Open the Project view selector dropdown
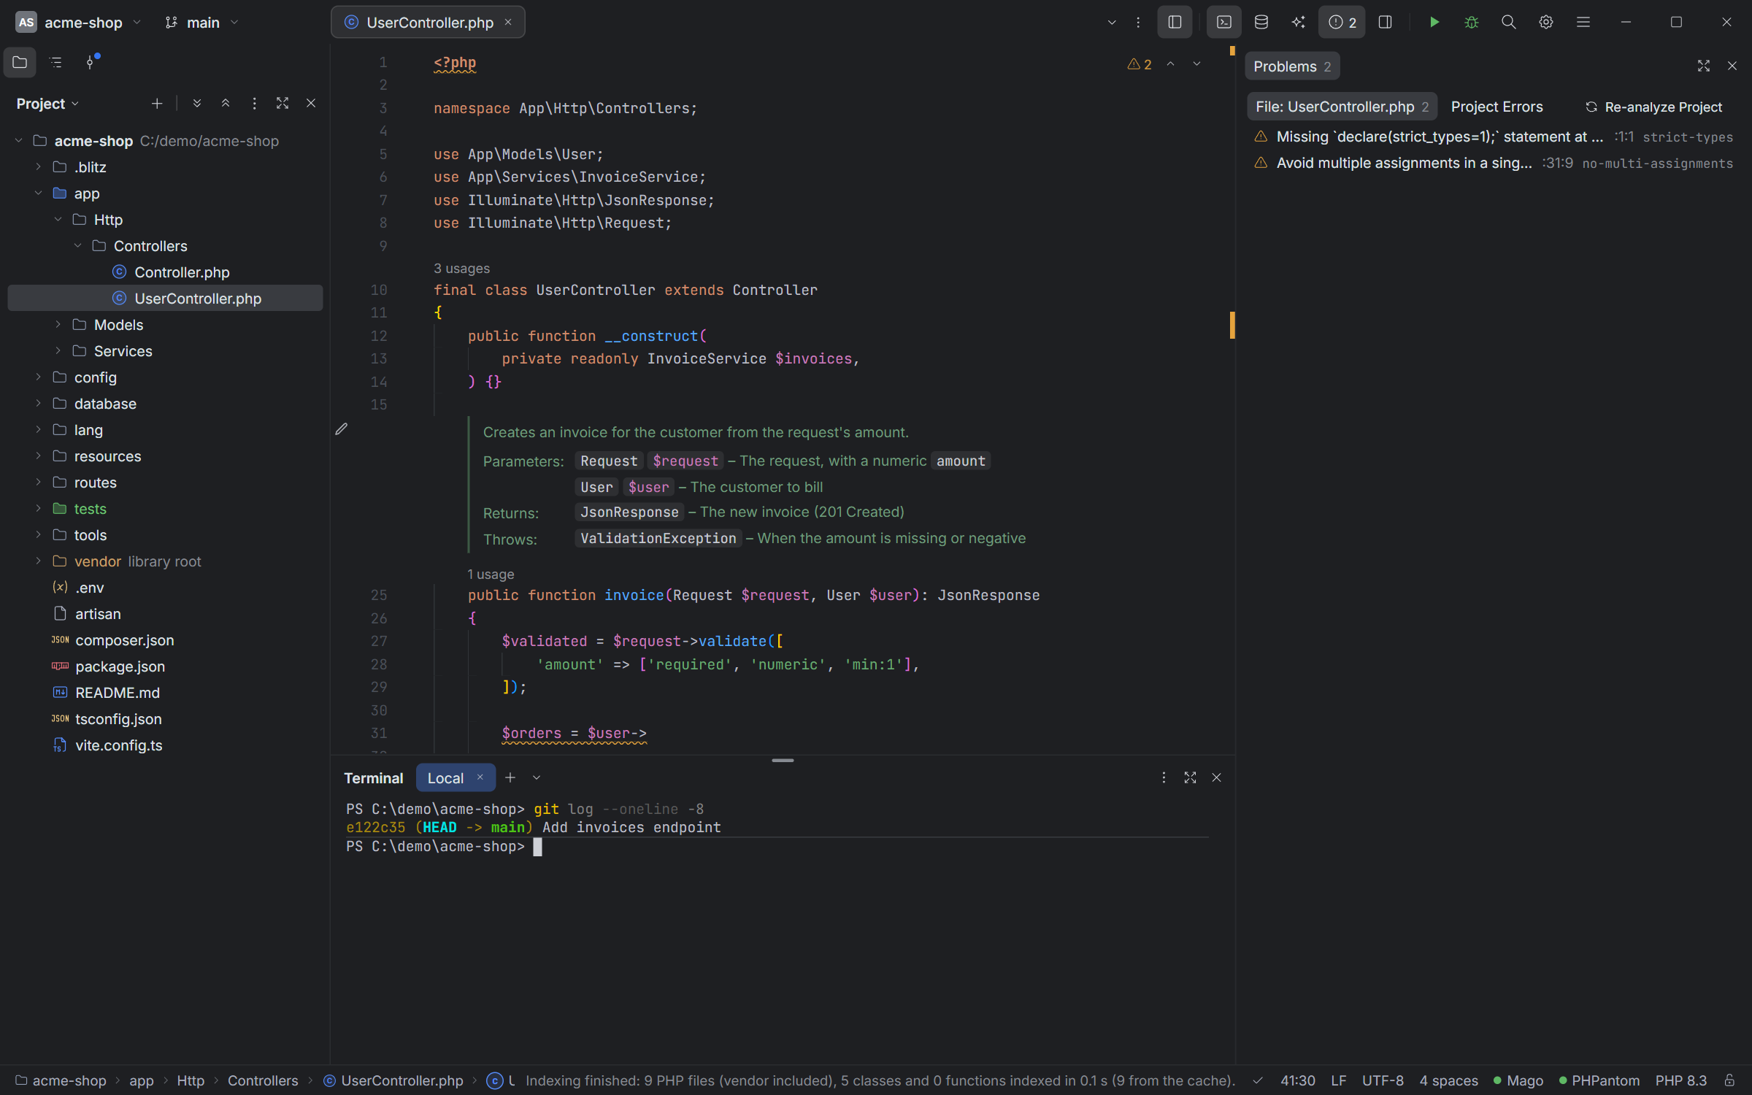The width and height of the screenshot is (1752, 1095). (47, 104)
